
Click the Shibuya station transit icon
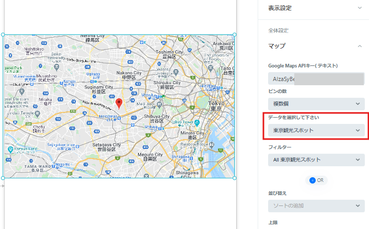click(159, 129)
